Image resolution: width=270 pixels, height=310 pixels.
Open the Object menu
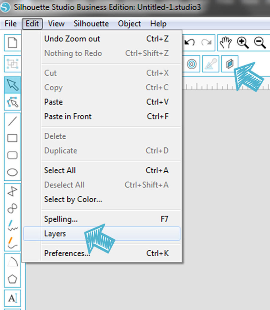click(x=130, y=24)
